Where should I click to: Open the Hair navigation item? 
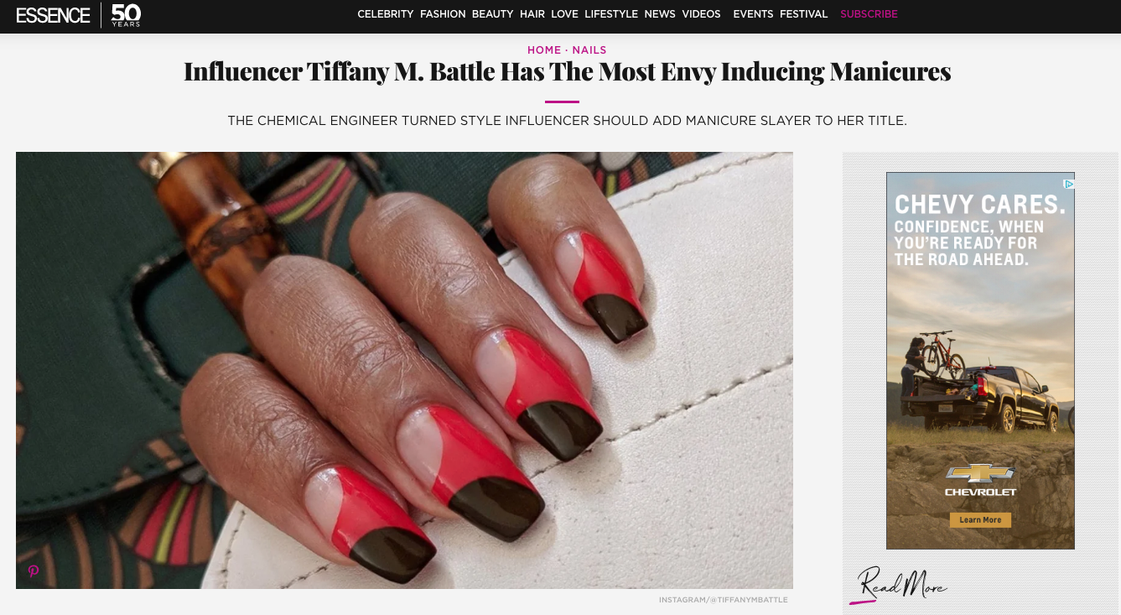(x=532, y=14)
